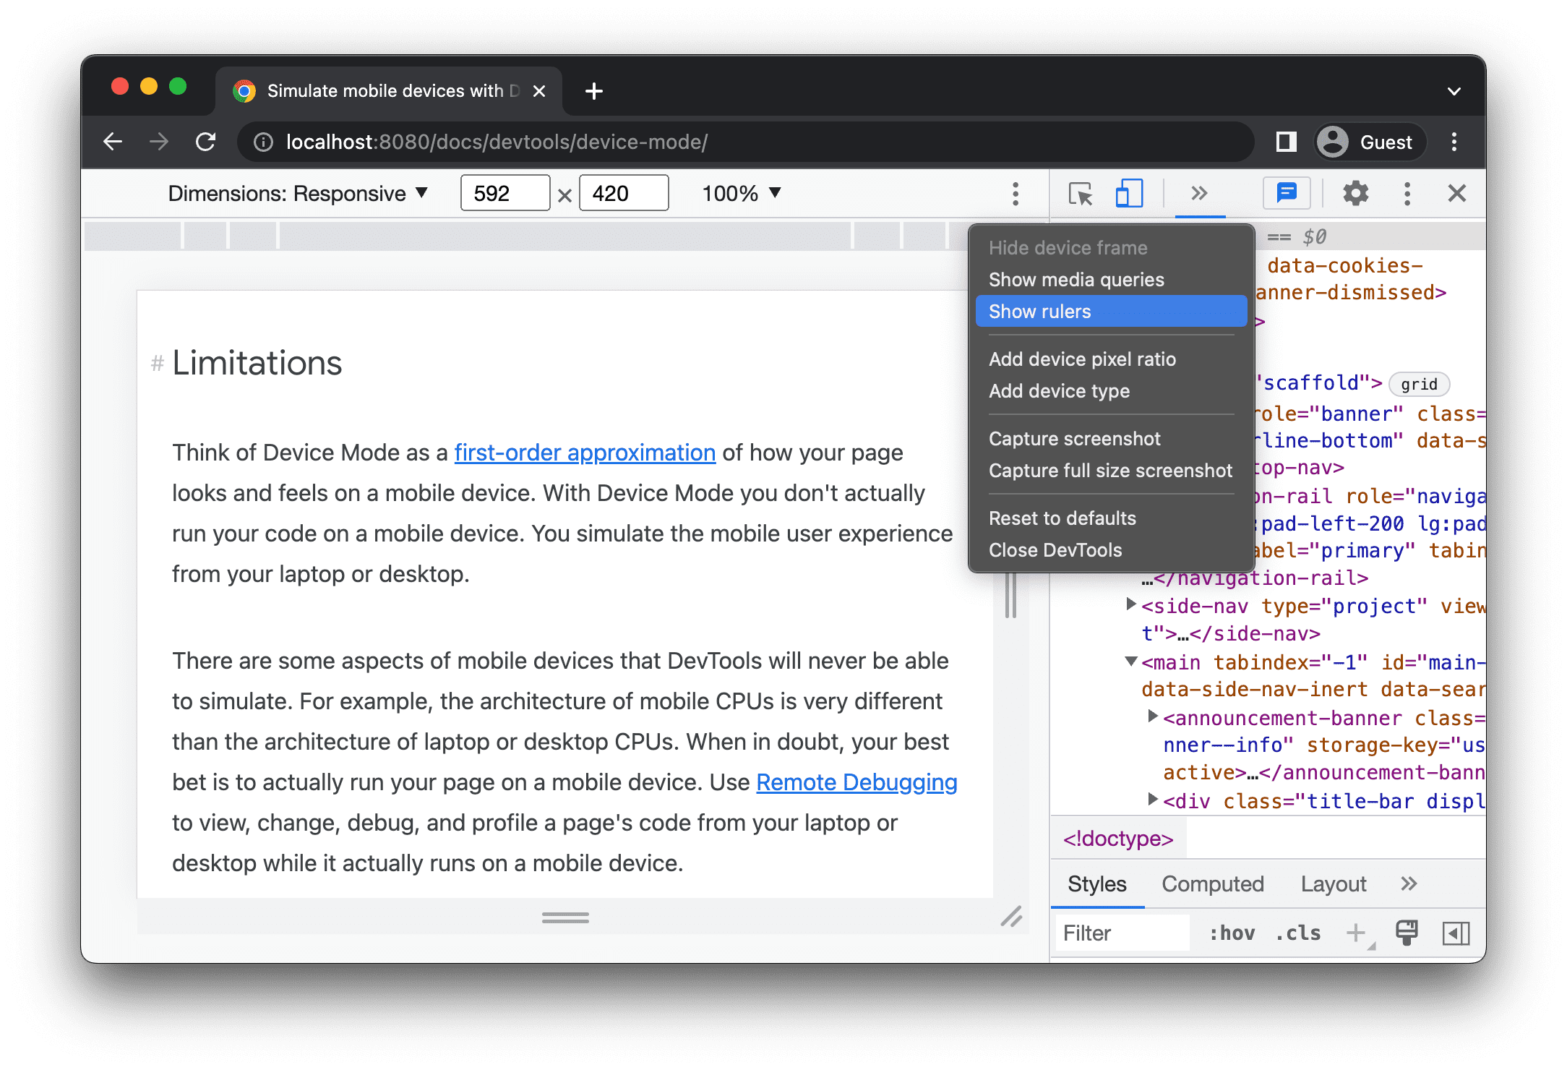Toggle Hide device frame option
Viewport: 1567px width, 1070px height.
(x=1067, y=247)
